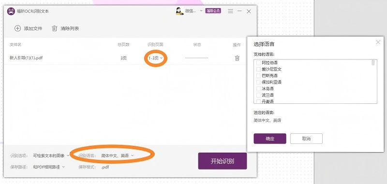Click the 识别页面 column header
Image resolution: width=387 pixels, height=184 pixels.
[155, 44]
